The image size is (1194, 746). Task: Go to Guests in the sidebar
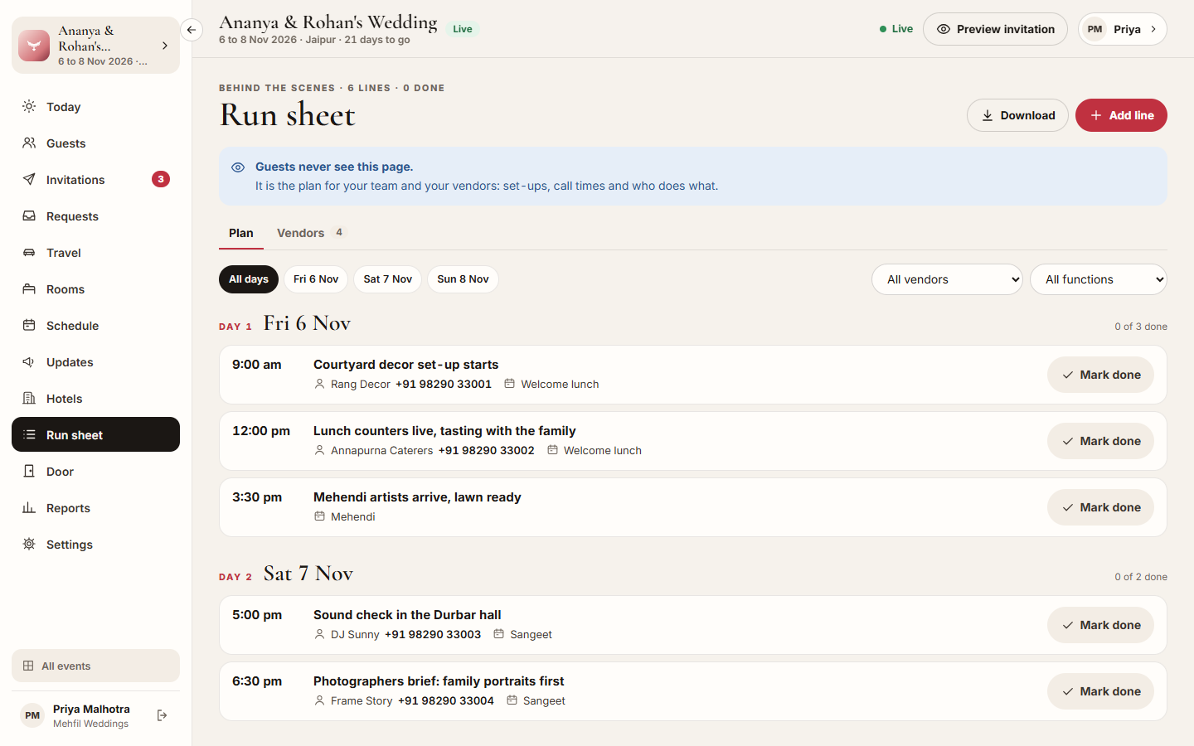[x=95, y=143]
